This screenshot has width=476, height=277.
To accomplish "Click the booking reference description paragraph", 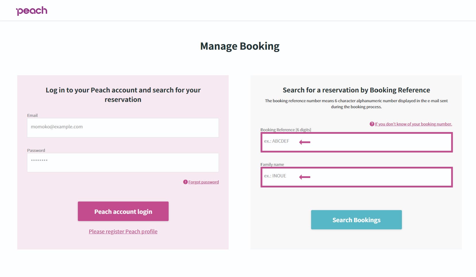I will click(x=356, y=104).
